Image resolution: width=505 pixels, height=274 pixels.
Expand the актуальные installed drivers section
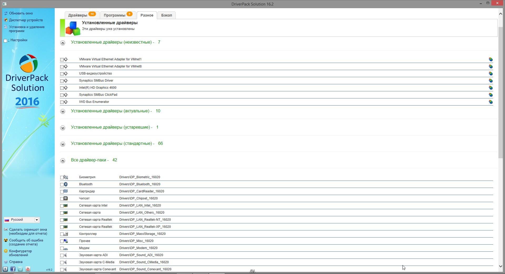[x=63, y=112]
